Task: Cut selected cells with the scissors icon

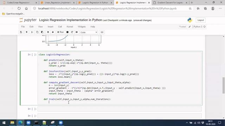Action: 32,32
